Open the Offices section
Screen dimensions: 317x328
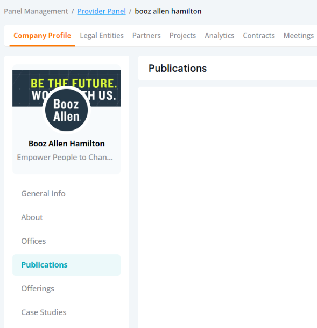tap(66, 241)
